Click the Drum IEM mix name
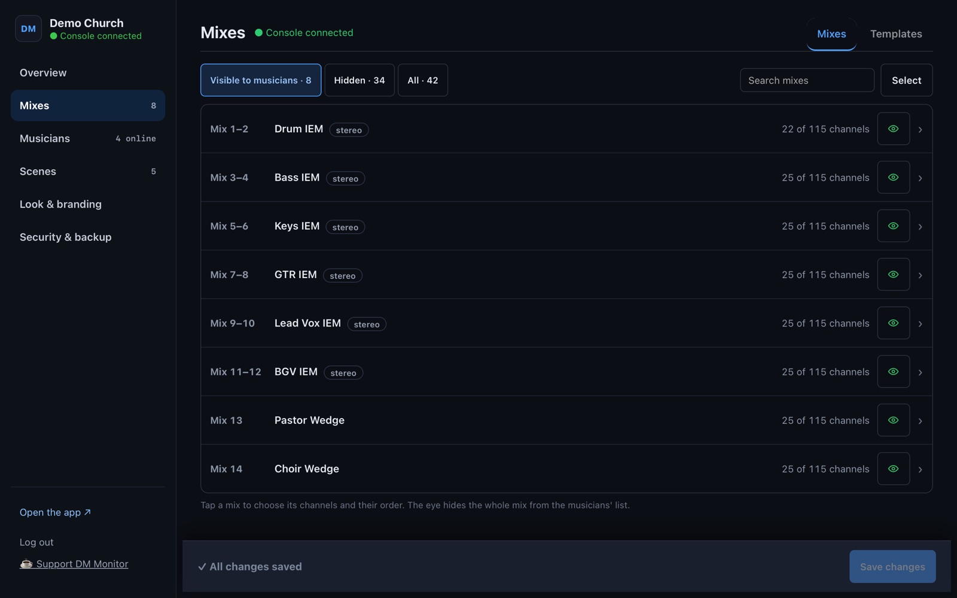This screenshot has height=598, width=957. pyautogui.click(x=298, y=129)
